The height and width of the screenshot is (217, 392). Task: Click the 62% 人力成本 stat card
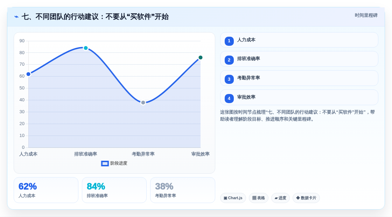[46, 190]
